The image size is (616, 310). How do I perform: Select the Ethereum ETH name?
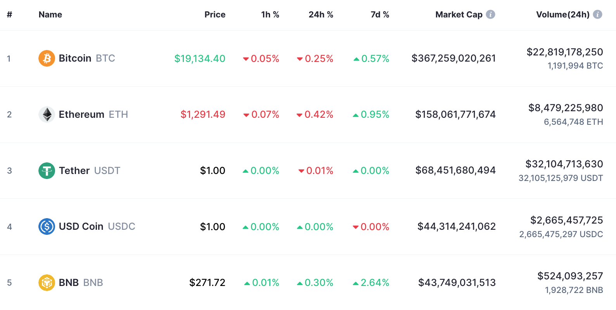click(93, 114)
